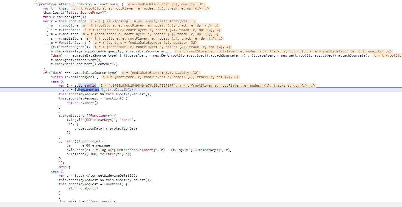This screenshot has height=207, width=402.
Task: Click 'return d.abort()' statement
Action: [x=82, y=188]
